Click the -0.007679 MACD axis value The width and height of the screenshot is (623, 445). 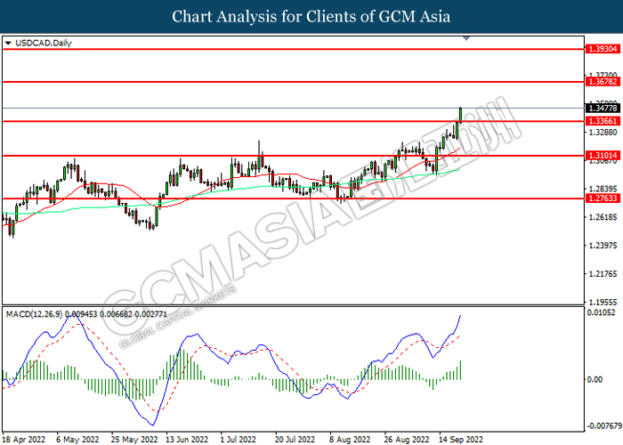coord(604,426)
